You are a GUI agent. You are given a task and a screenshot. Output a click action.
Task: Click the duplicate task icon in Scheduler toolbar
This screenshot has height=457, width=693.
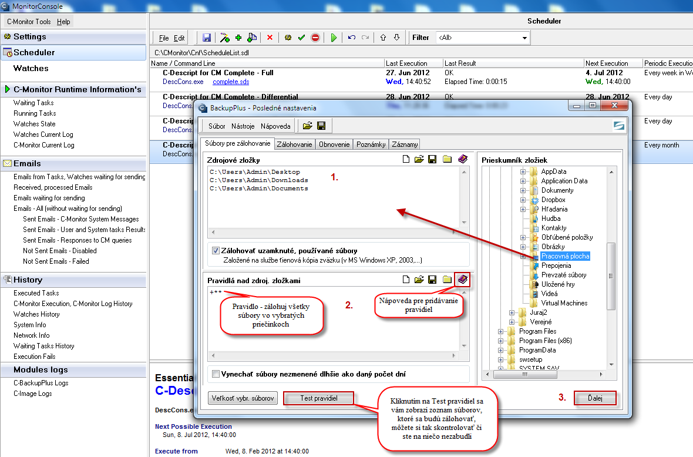[x=252, y=38]
